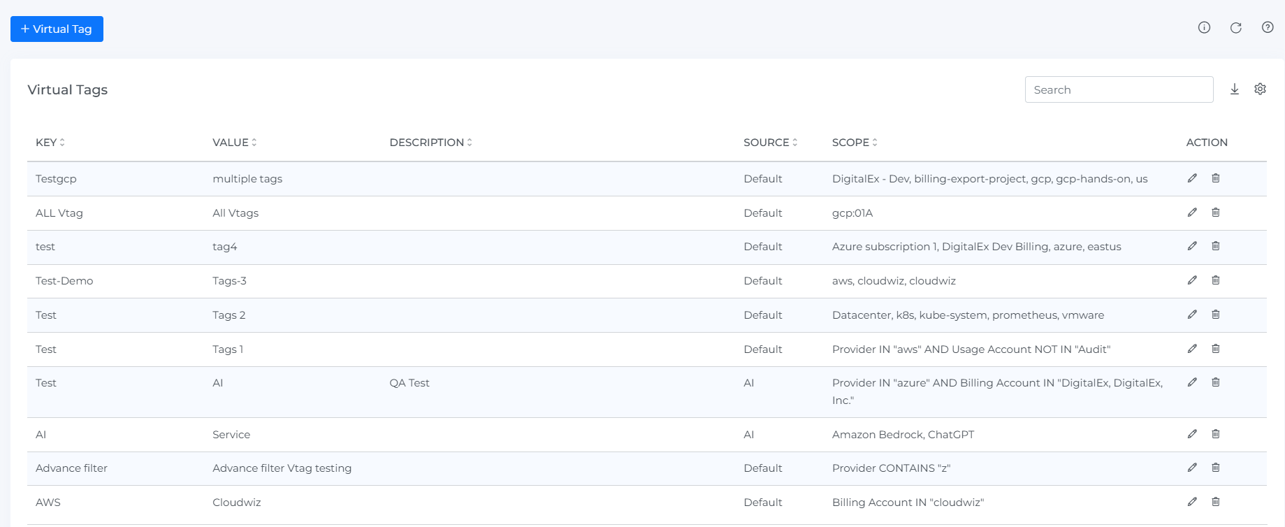Edit the ALL Vtag row

[1192, 212]
